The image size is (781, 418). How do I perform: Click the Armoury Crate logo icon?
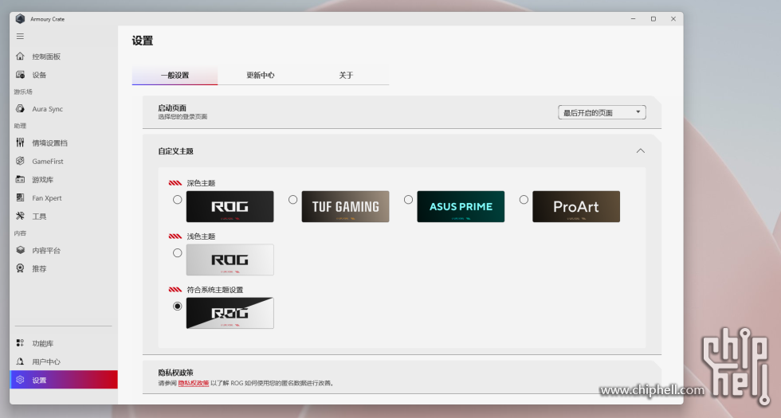point(20,19)
